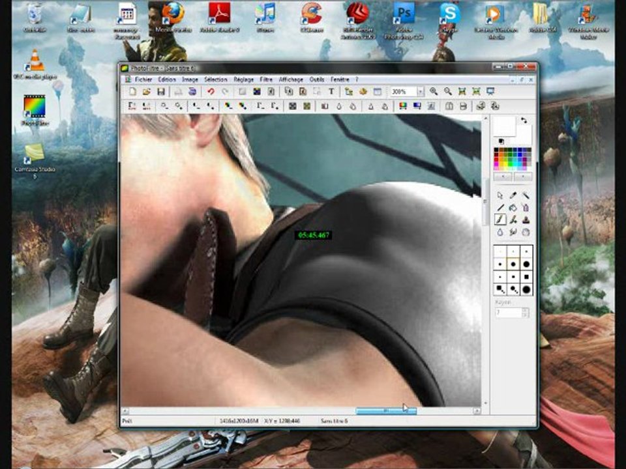626x469 pixels.
Task: Apply auto levels from the filter toolbar
Action: [132, 106]
